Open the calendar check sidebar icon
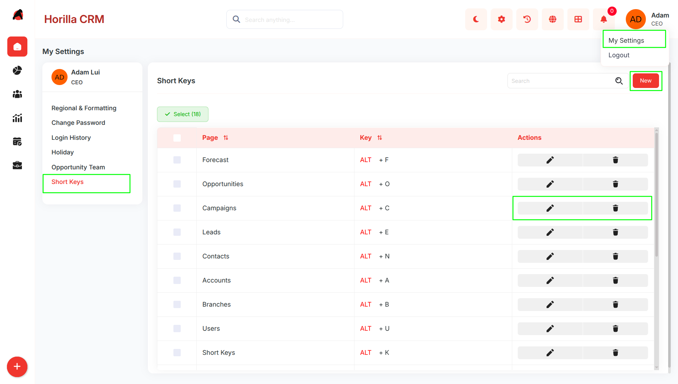Image resolution: width=678 pixels, height=384 pixels. click(17, 142)
